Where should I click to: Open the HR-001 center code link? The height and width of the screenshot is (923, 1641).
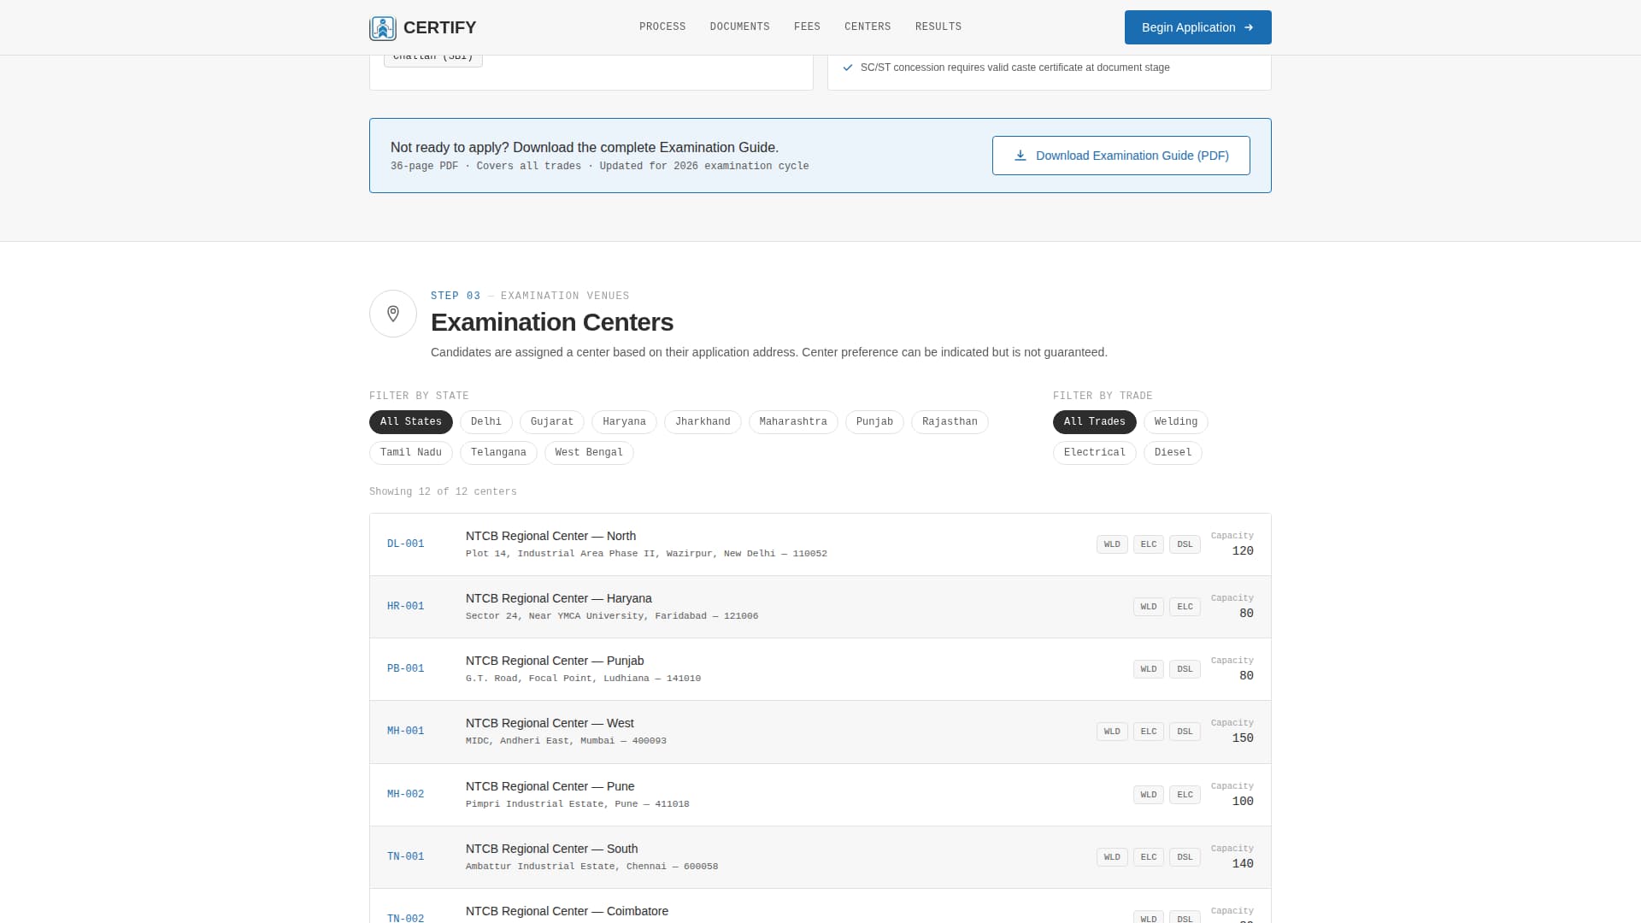tap(405, 607)
